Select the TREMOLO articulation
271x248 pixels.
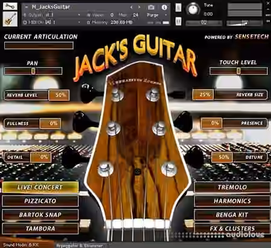point(232,187)
